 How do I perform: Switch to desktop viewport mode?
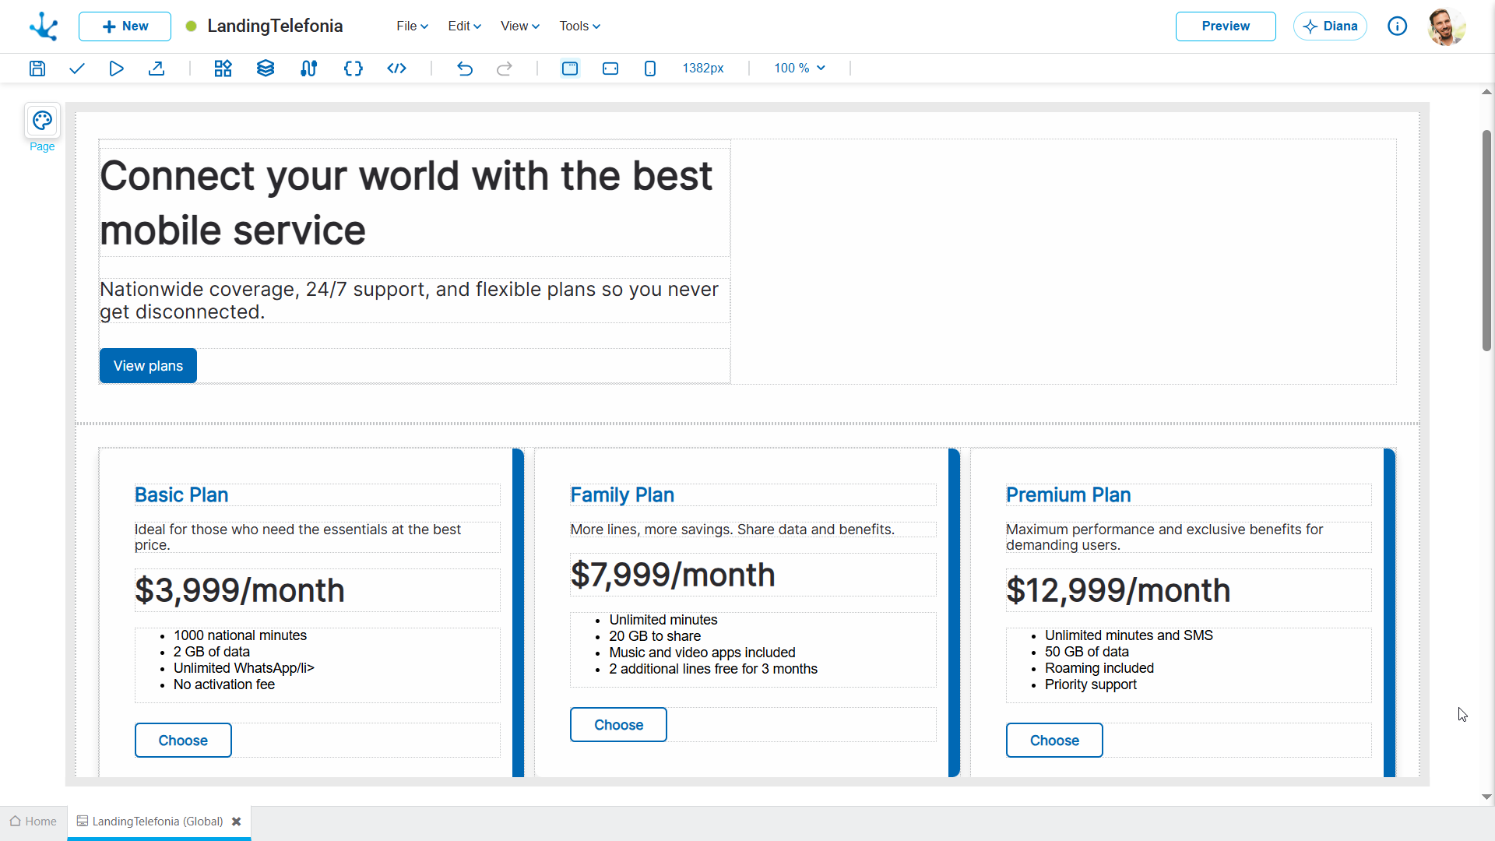pos(570,69)
